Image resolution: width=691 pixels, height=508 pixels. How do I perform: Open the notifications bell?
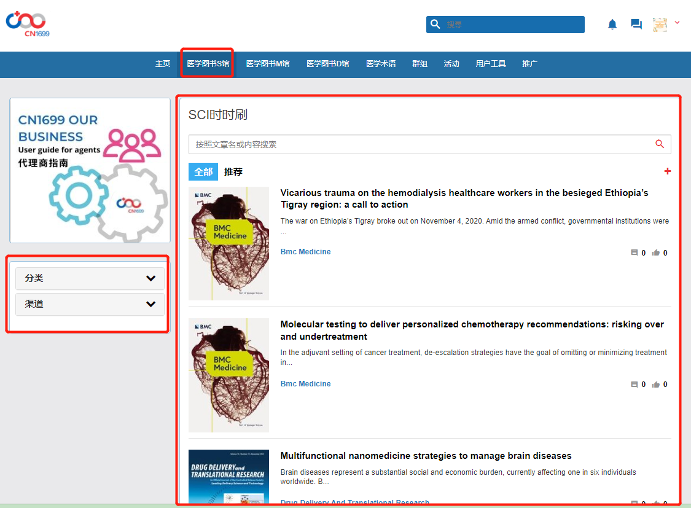pyautogui.click(x=612, y=24)
